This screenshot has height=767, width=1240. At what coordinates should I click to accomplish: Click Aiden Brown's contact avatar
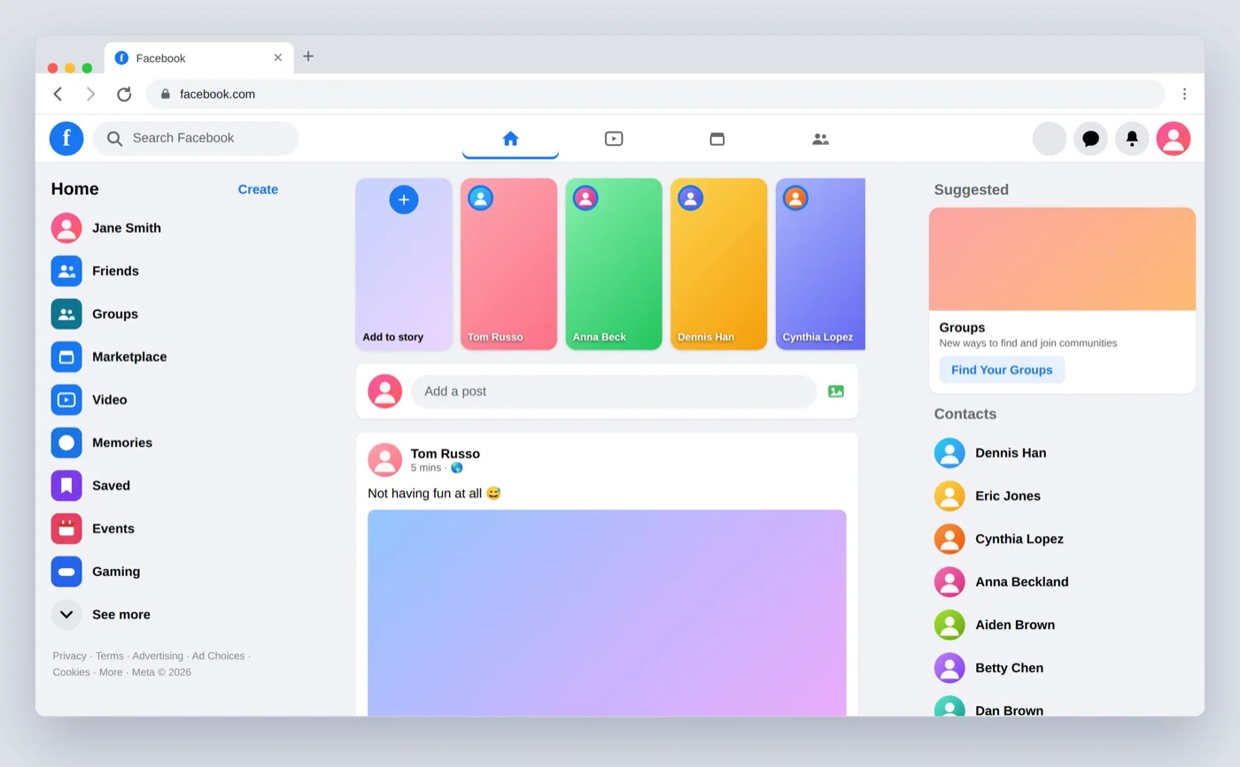coord(949,625)
